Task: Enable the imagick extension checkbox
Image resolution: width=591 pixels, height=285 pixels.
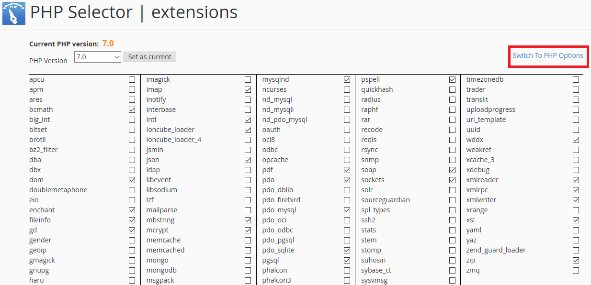Action: click(248, 80)
